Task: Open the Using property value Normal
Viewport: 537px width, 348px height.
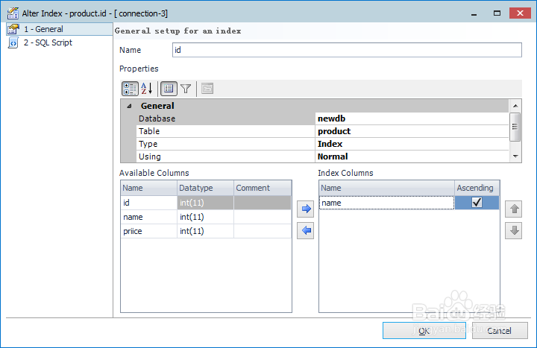Action: [412, 156]
